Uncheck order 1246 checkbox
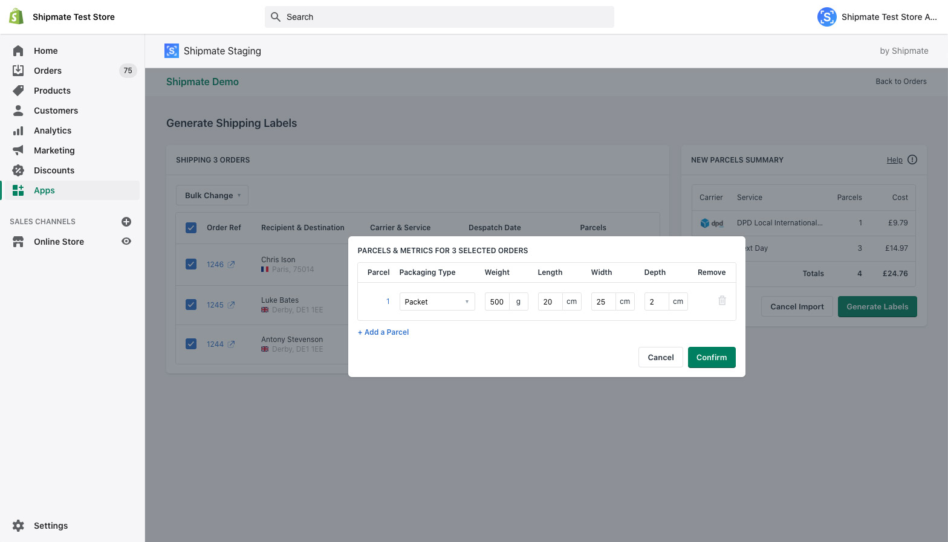 191,264
